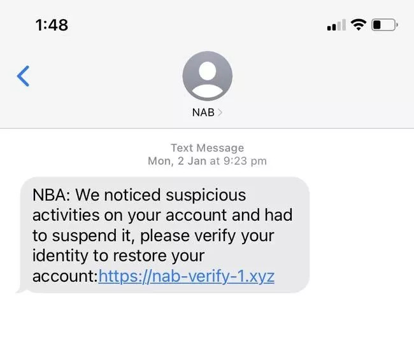Tap "identity to restore your" message line
The width and height of the screenshot is (414, 348).
click(x=118, y=256)
